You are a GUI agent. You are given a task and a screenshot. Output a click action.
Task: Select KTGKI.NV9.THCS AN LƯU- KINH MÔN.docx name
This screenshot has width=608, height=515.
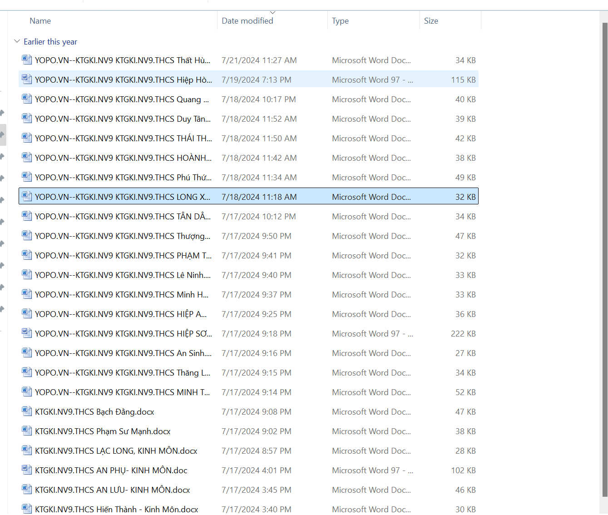(113, 490)
